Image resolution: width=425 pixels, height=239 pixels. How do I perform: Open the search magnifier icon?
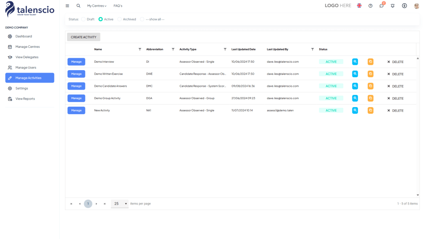78,6
